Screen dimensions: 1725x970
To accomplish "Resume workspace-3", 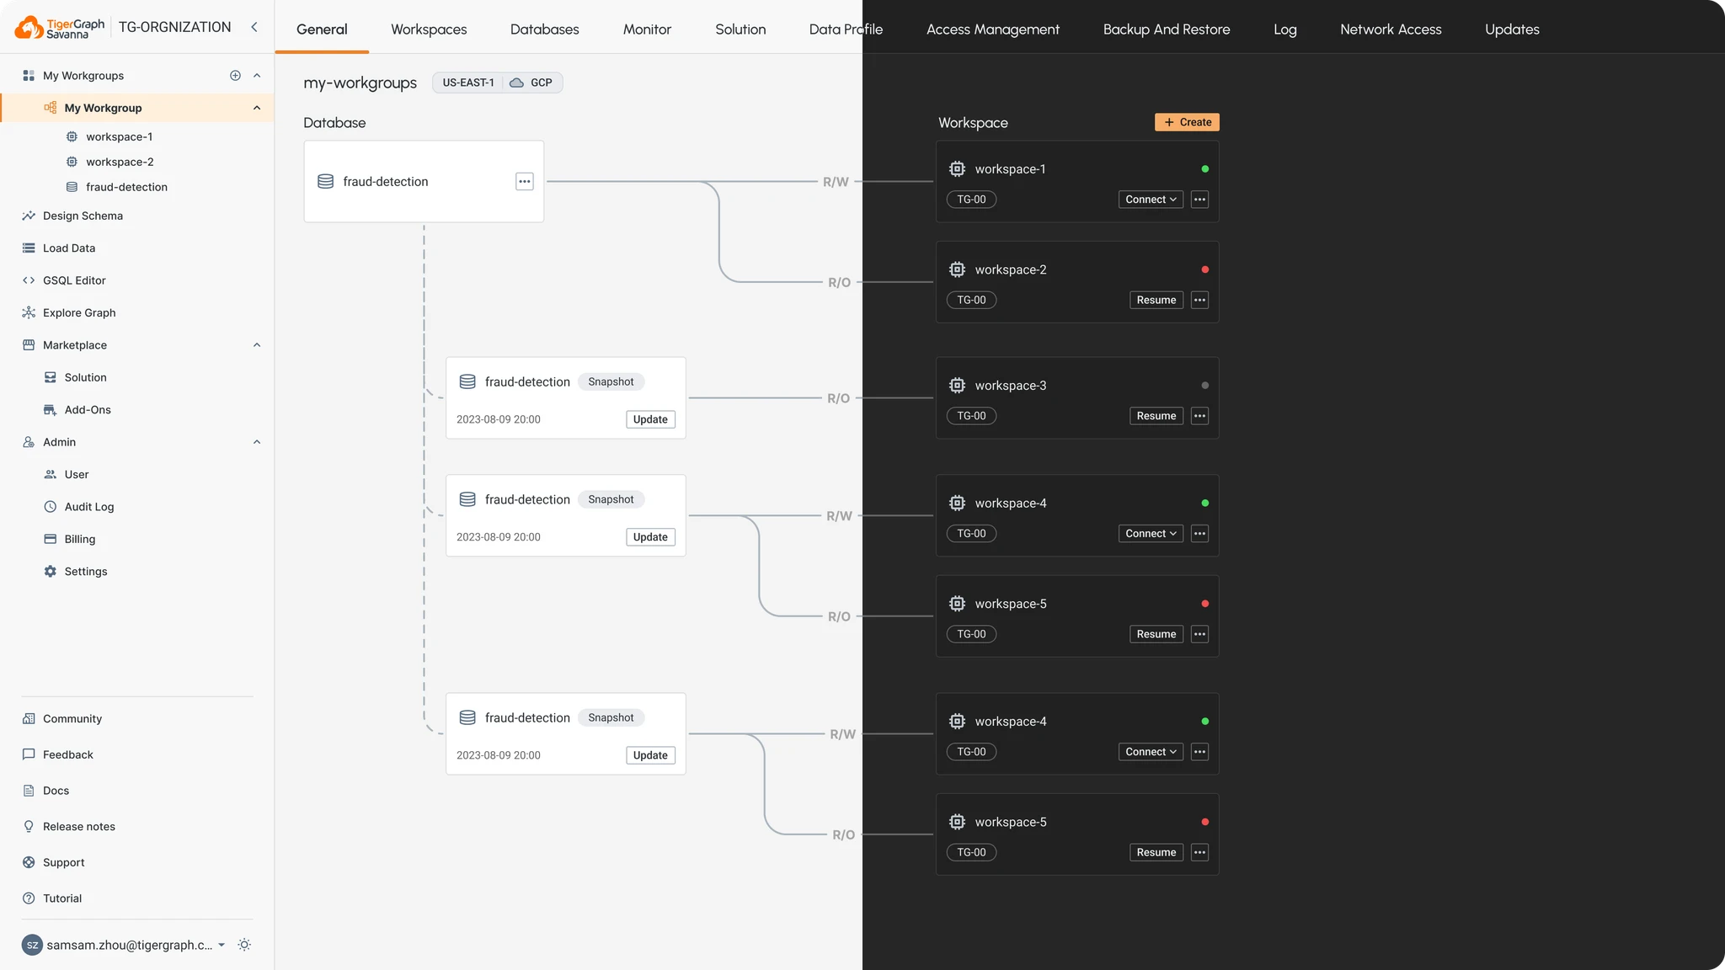I will pos(1156,416).
